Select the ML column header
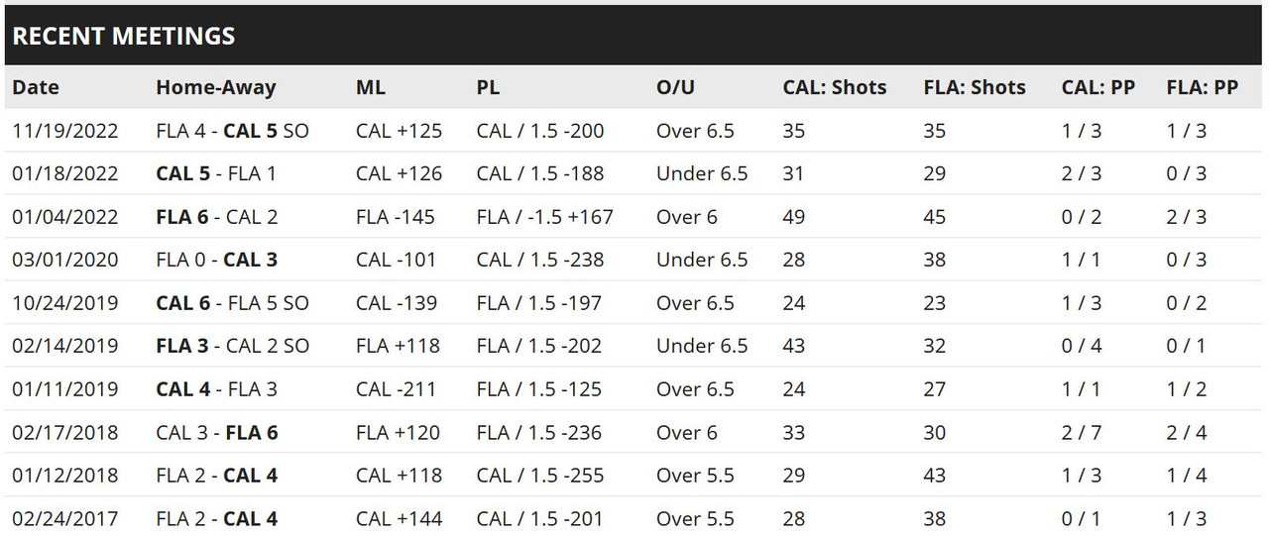Image resolution: width=1269 pixels, height=537 pixels. click(371, 87)
